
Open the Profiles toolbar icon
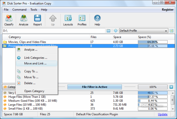point(82,18)
